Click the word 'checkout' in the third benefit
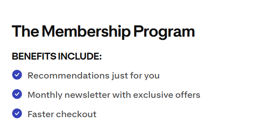This screenshot has height=128, width=260. (x=76, y=114)
